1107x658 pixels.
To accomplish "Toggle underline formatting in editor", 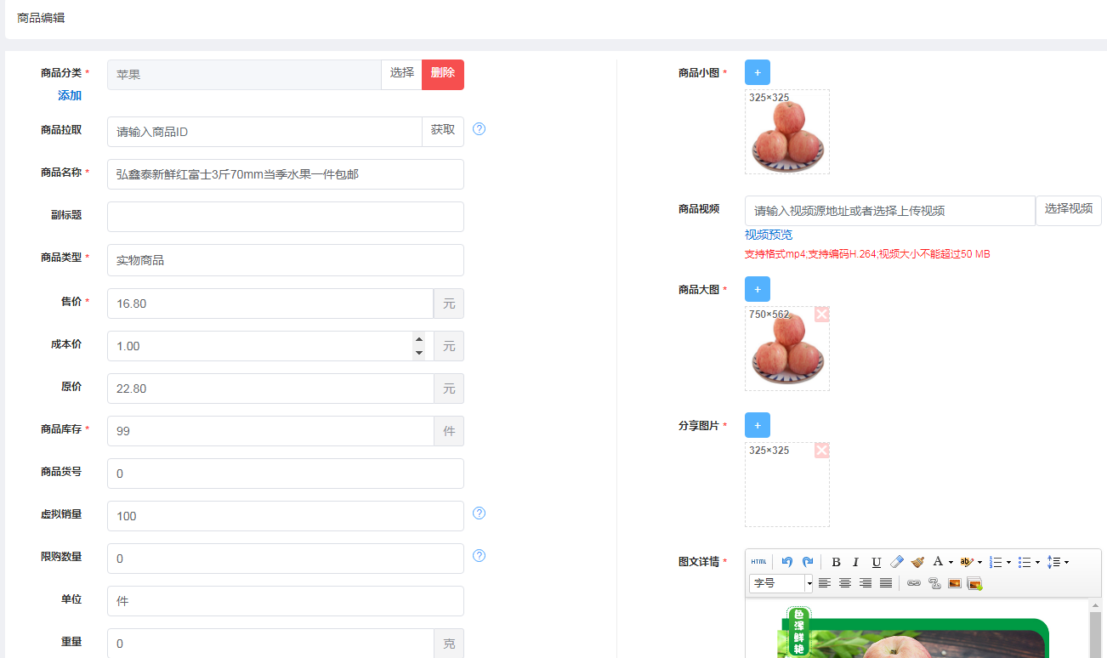I will (x=877, y=562).
